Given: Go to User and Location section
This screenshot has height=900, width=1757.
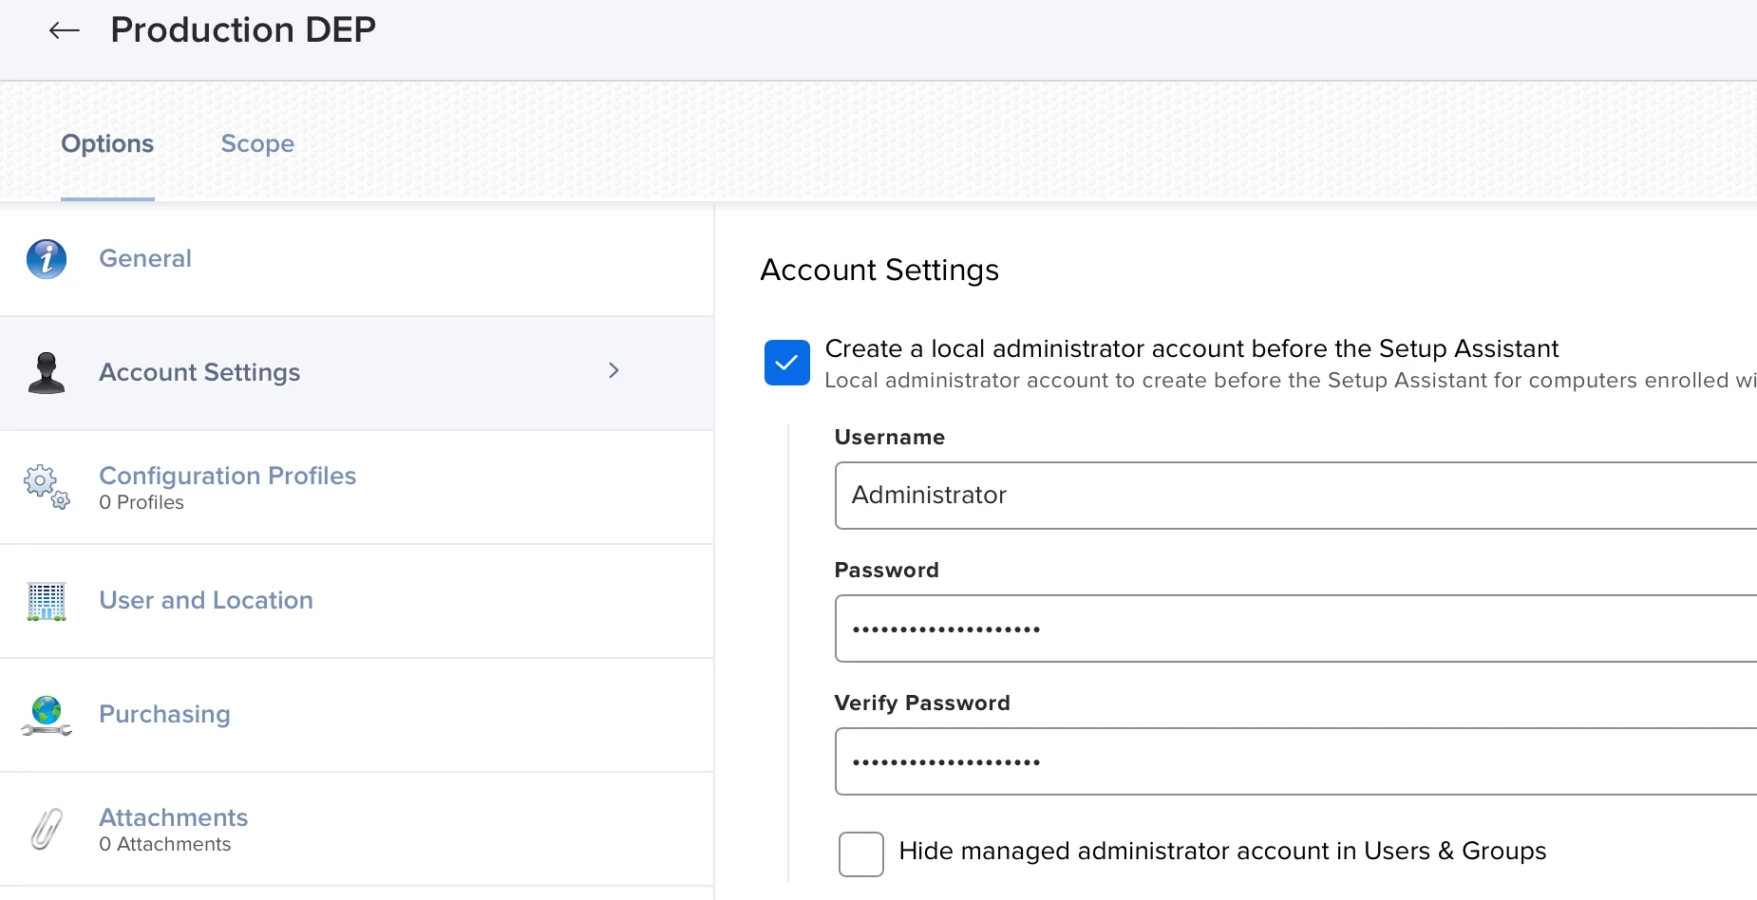Looking at the screenshot, I should [x=206, y=600].
